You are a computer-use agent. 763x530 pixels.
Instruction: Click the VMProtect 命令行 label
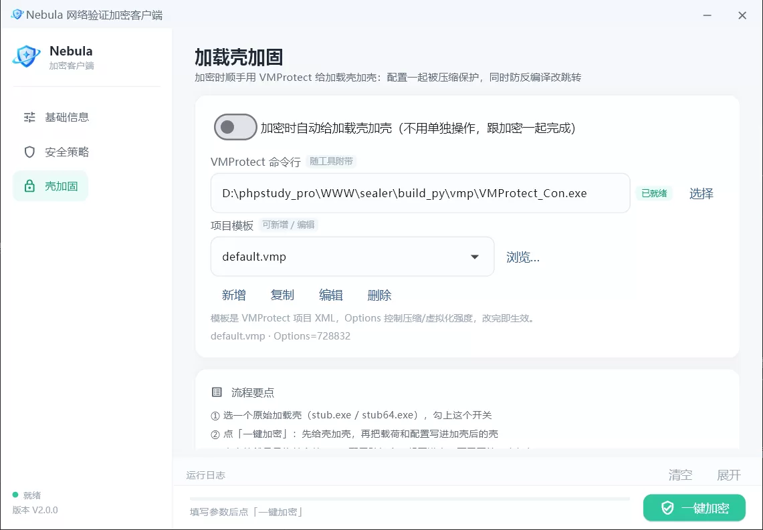click(x=255, y=162)
